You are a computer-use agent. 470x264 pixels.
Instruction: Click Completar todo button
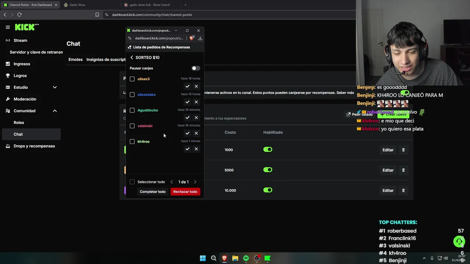pyautogui.click(x=153, y=192)
